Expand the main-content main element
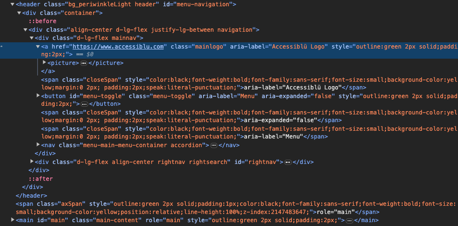Image resolution: width=458 pixels, height=226 pixels. click(x=12, y=220)
